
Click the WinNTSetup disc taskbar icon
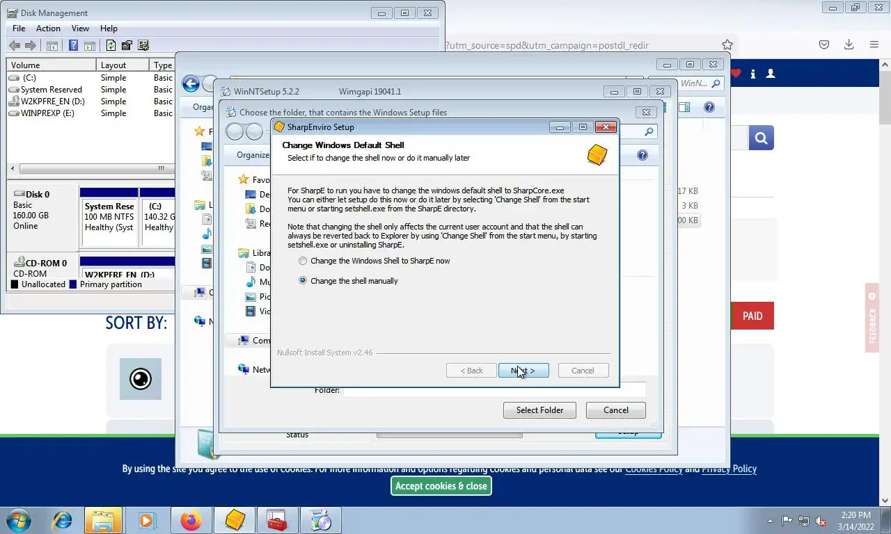tap(320, 520)
